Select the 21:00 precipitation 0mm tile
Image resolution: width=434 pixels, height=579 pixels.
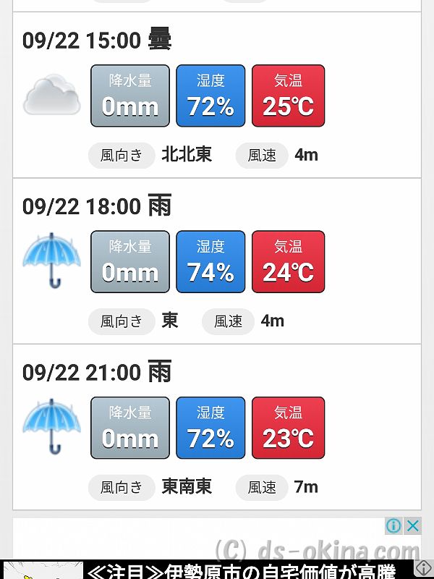130,428
